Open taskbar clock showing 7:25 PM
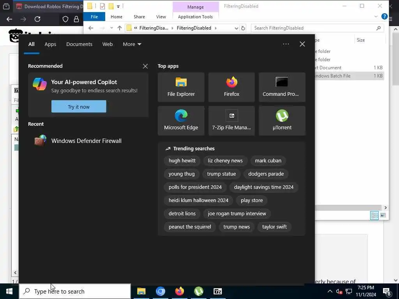 pos(365,291)
